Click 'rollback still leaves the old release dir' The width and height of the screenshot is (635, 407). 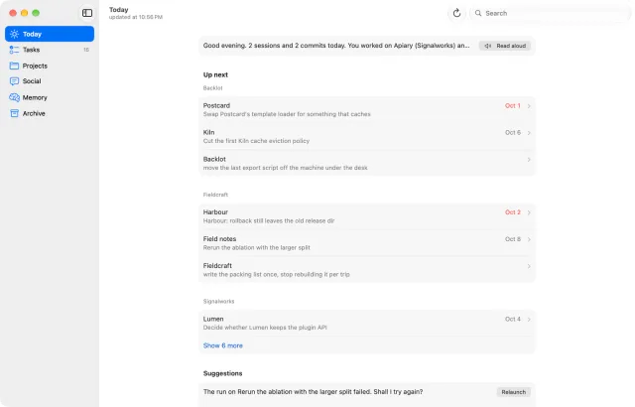tap(282, 220)
